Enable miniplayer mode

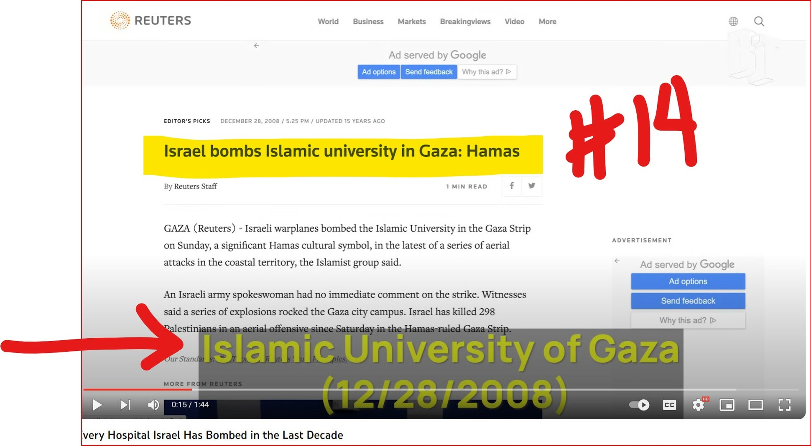[x=727, y=405]
